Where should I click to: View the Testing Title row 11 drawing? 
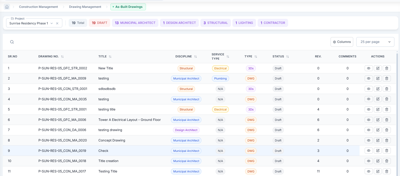click(x=369, y=171)
